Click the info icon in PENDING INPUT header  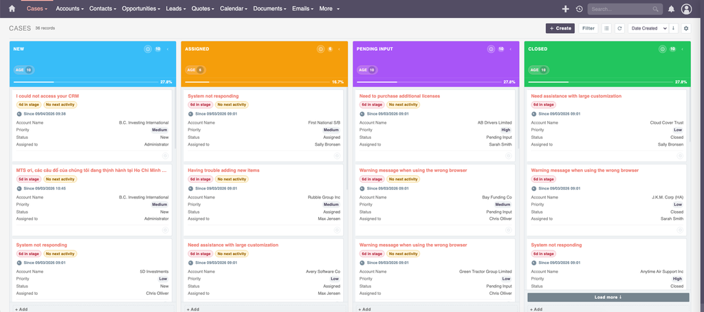(x=491, y=49)
